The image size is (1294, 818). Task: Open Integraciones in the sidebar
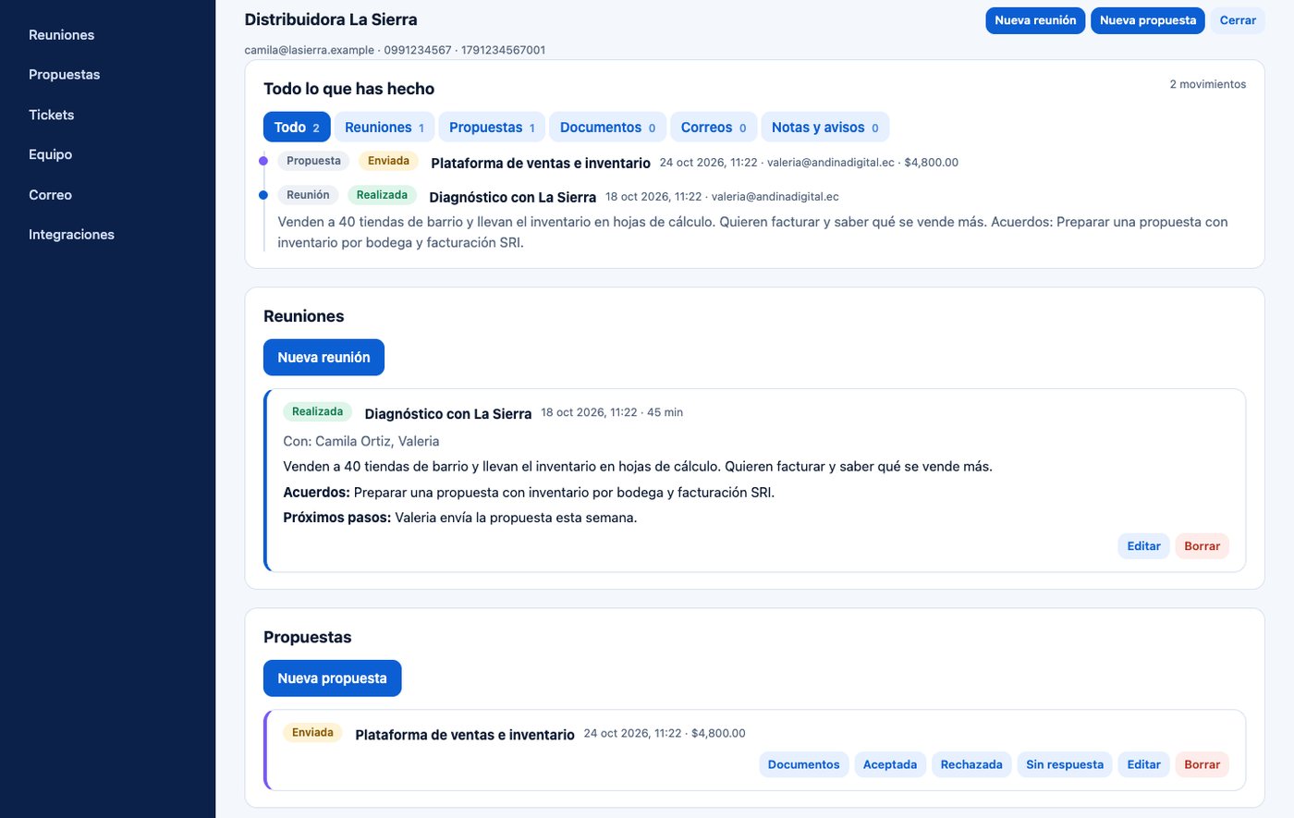click(71, 235)
